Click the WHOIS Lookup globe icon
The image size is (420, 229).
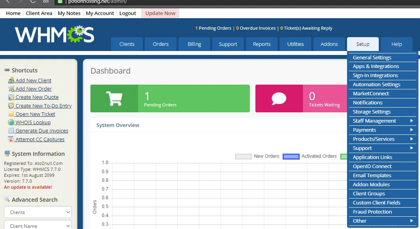11,123
